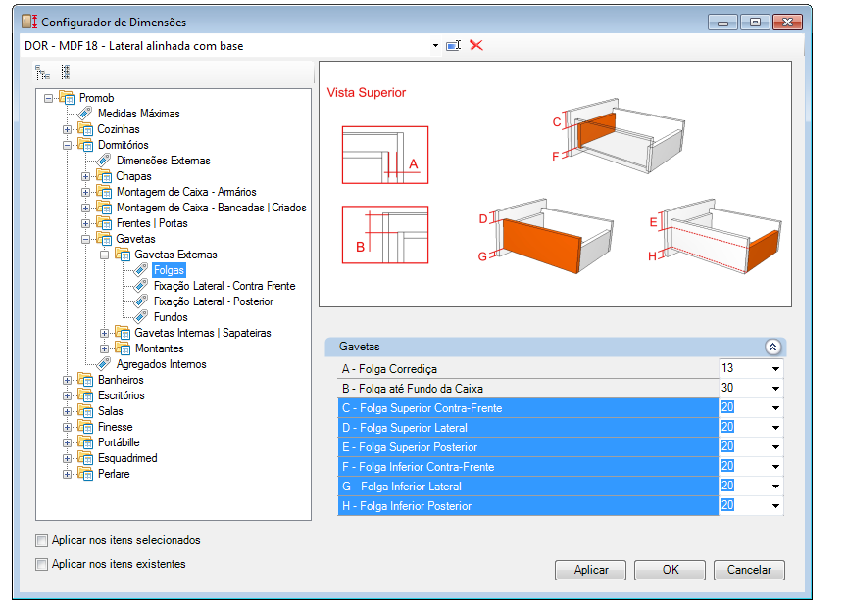Click the Banheiros folder icon
Viewport: 845px width, 603px height.
(85, 379)
